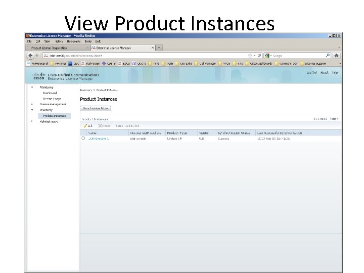Bookmark this page with the star icon
This screenshot has height=273, width=364.
tap(250, 56)
